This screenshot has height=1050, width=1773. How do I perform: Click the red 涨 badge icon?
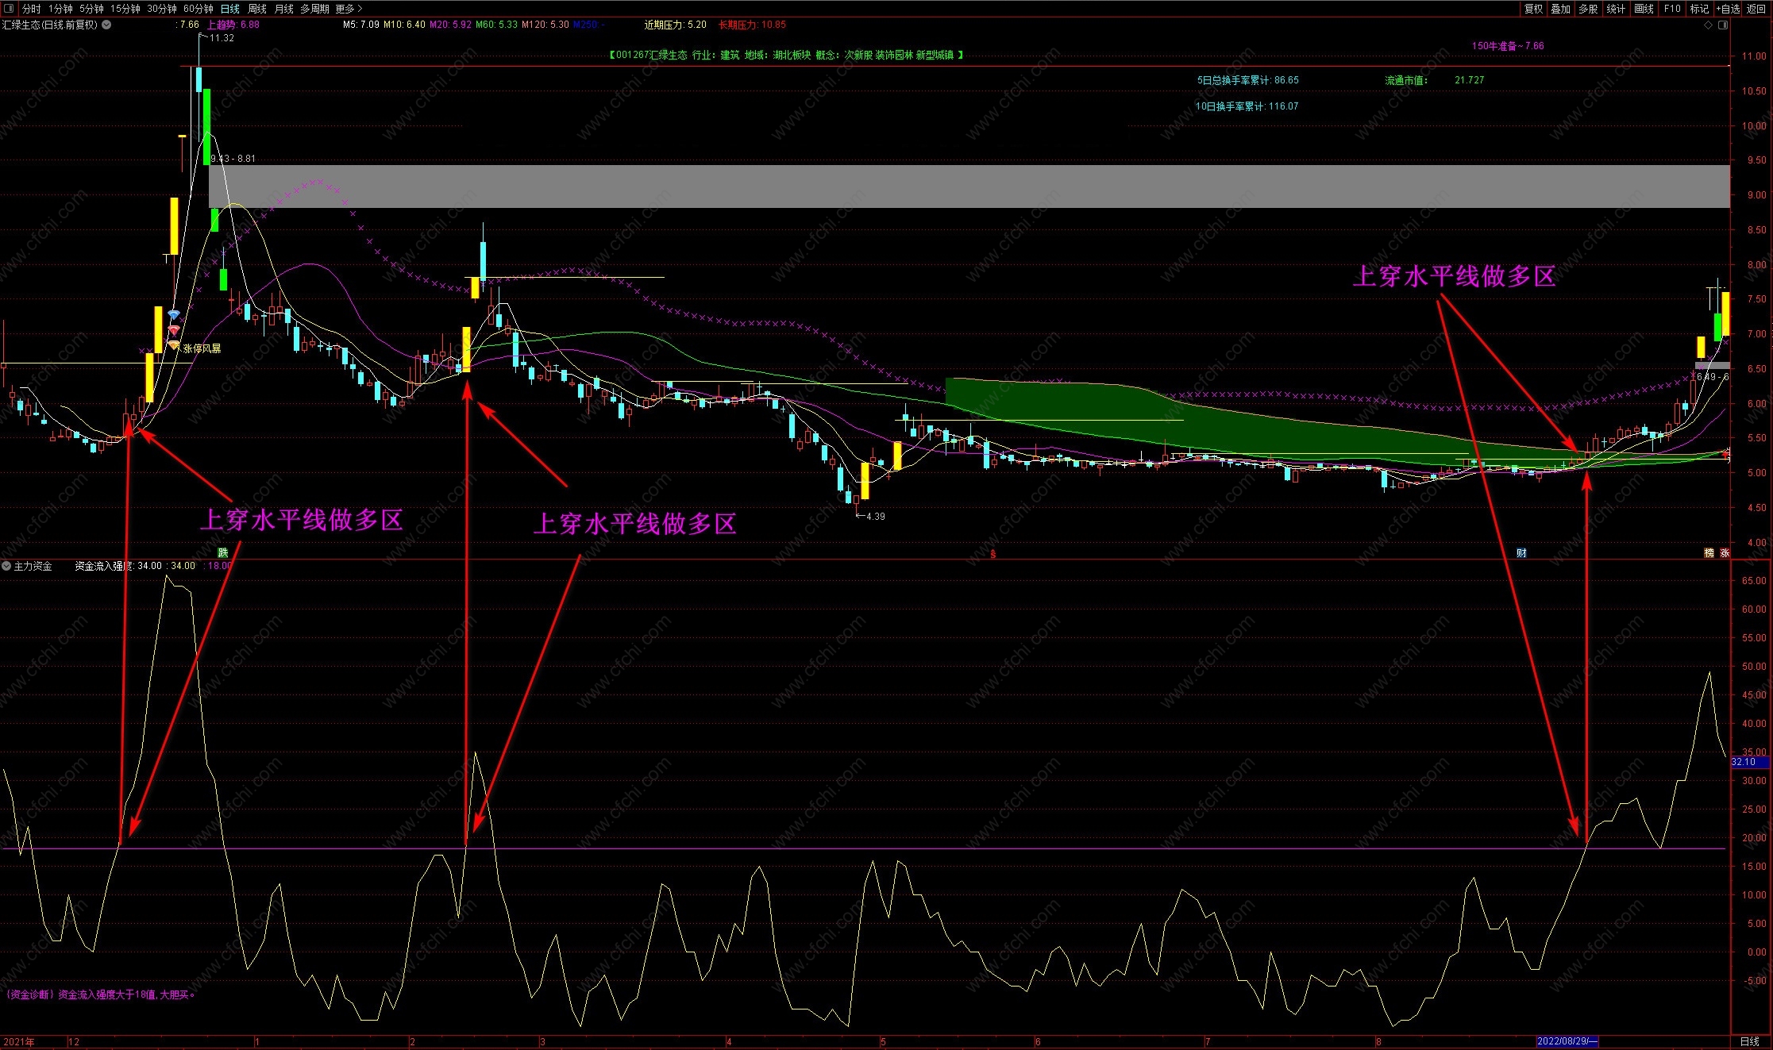coord(1725,553)
